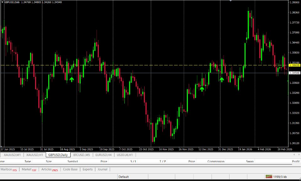Open the Journal terminal tab
The height and width of the screenshot is (181, 301).
pos(102,169)
